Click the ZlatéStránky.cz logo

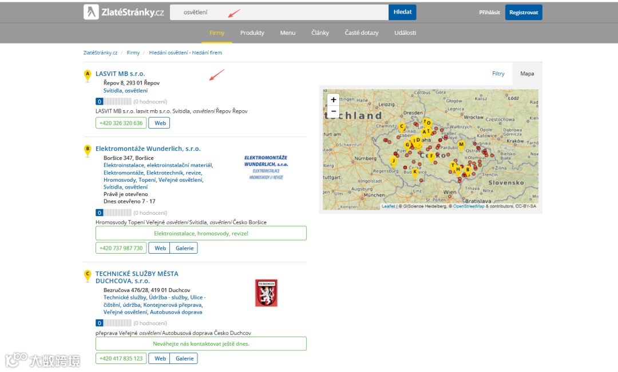tap(124, 12)
